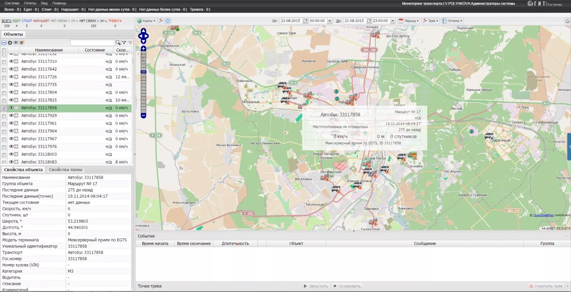Image resolution: width=571 pixels, height=292 pixels.
Task: Filter by ВСЕГО status link
Action: (7, 21)
